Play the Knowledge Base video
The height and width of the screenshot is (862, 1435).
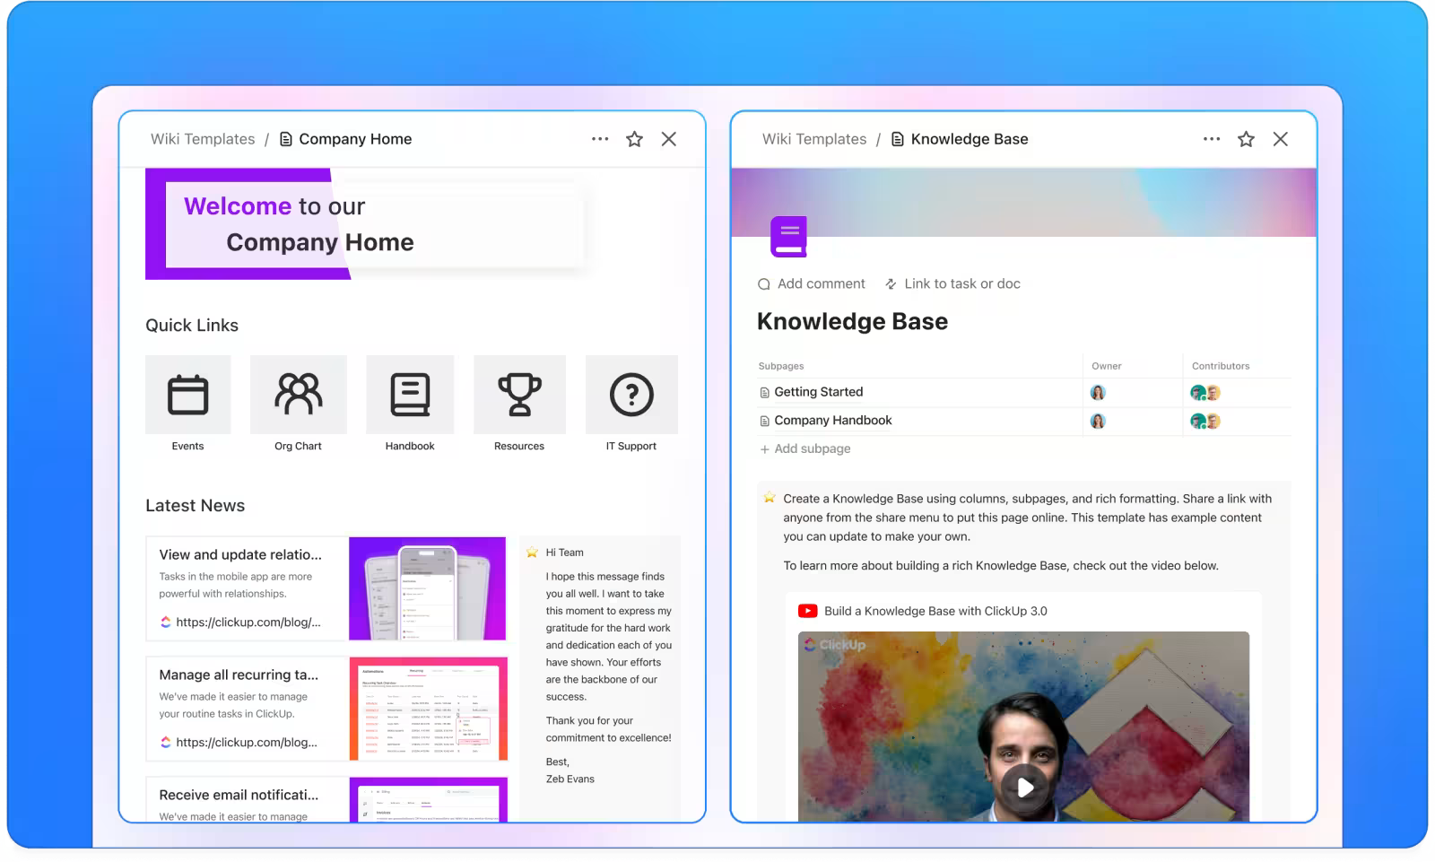click(1025, 788)
